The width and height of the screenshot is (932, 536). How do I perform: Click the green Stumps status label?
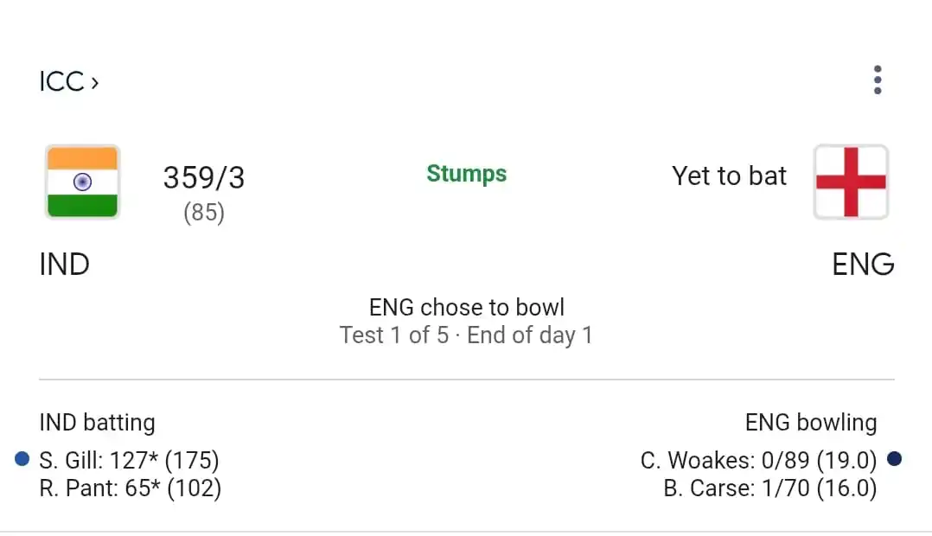(x=467, y=174)
